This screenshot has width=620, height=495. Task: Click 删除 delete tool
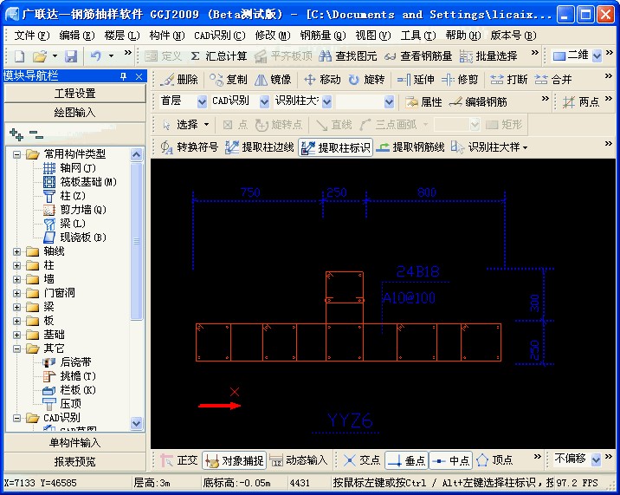pos(179,80)
